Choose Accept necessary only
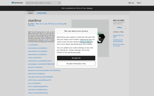The height and width of the screenshot is (96, 154). (x=76, y=64)
